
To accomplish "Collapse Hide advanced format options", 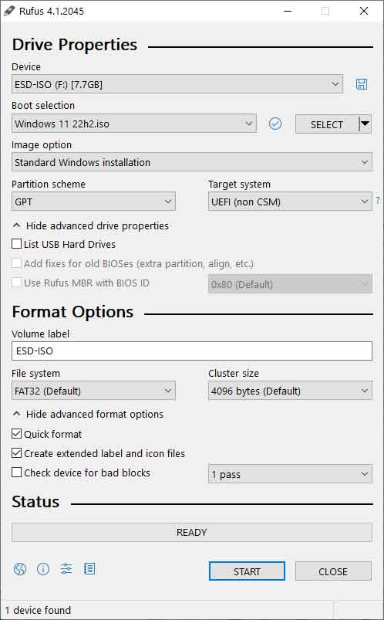I will [88, 414].
